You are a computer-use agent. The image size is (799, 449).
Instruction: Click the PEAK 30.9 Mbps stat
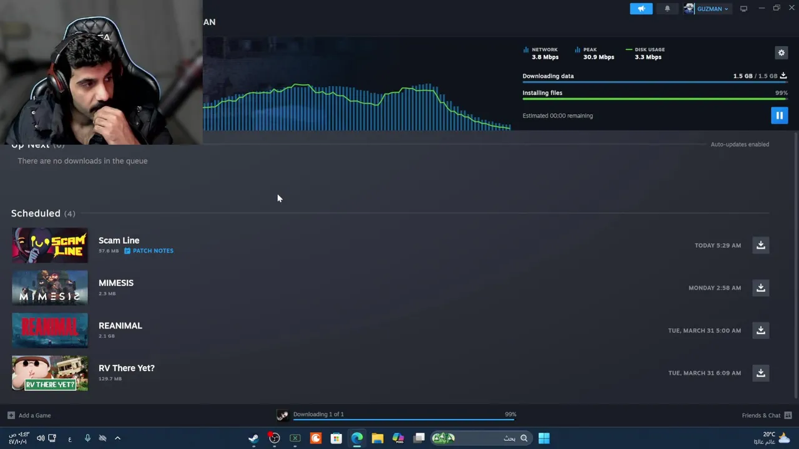[595, 53]
